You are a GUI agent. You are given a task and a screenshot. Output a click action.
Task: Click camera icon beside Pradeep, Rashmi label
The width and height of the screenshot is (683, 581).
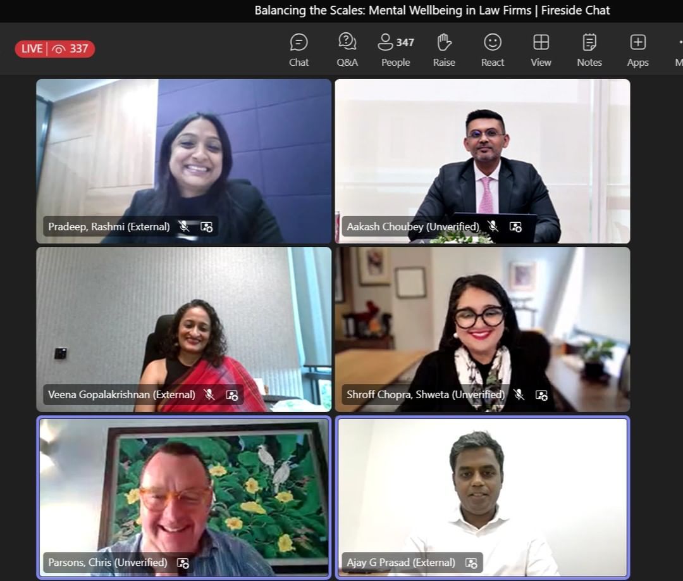(206, 227)
